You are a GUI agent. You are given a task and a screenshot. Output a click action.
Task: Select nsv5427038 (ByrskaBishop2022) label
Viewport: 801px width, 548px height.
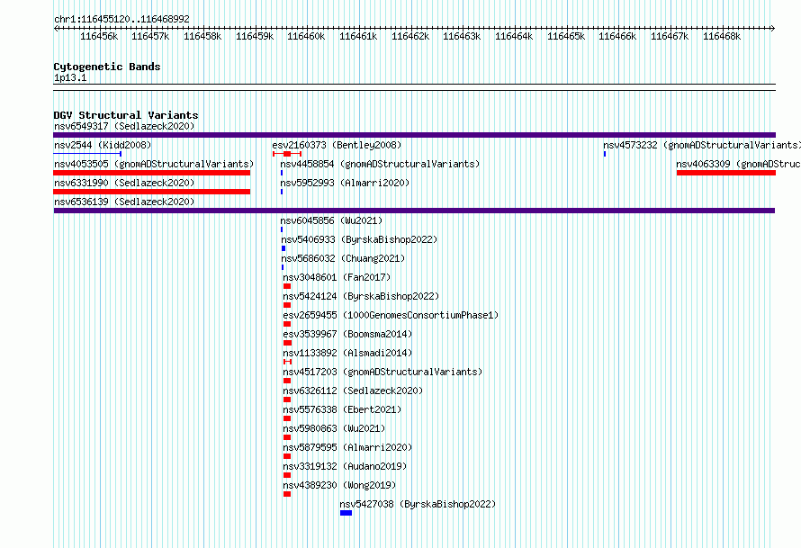(418, 504)
